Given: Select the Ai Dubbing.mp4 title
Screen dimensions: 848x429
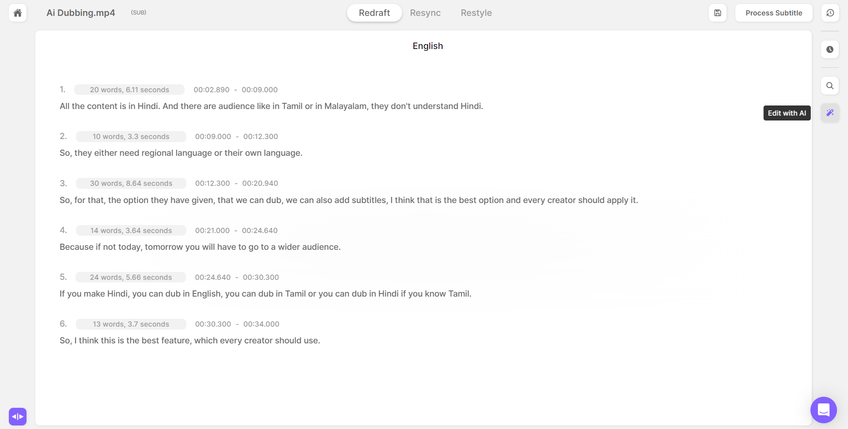Looking at the screenshot, I should click(x=80, y=13).
